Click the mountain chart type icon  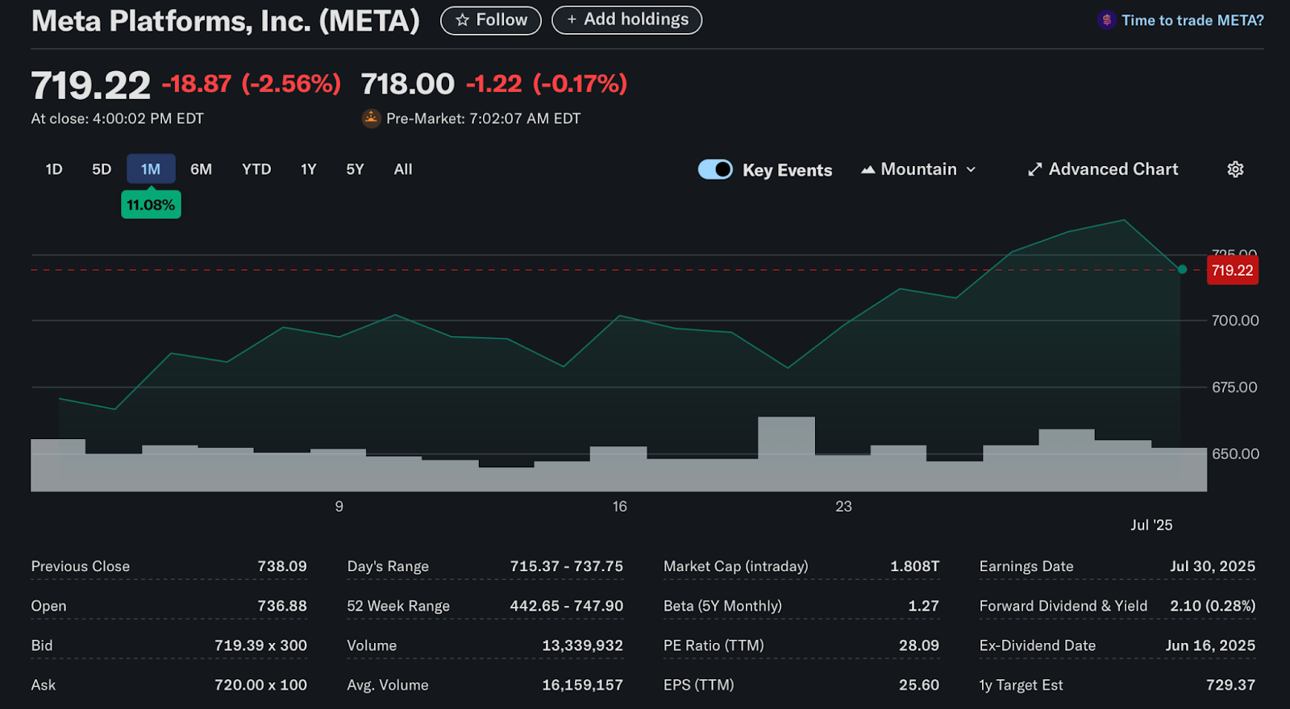point(868,170)
